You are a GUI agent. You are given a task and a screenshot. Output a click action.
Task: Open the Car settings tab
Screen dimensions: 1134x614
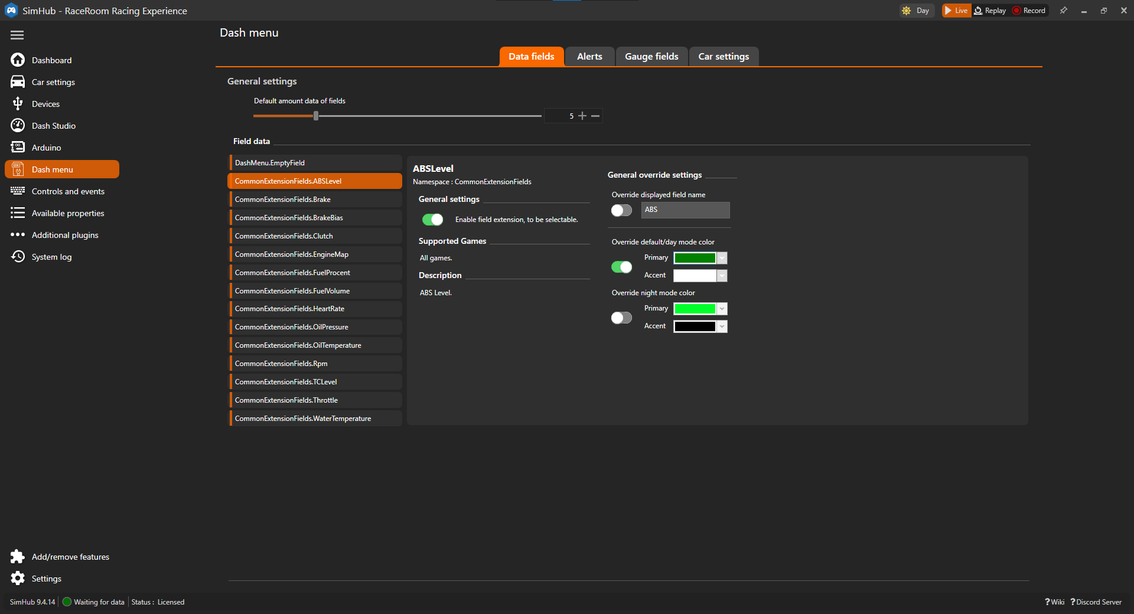[x=724, y=57]
